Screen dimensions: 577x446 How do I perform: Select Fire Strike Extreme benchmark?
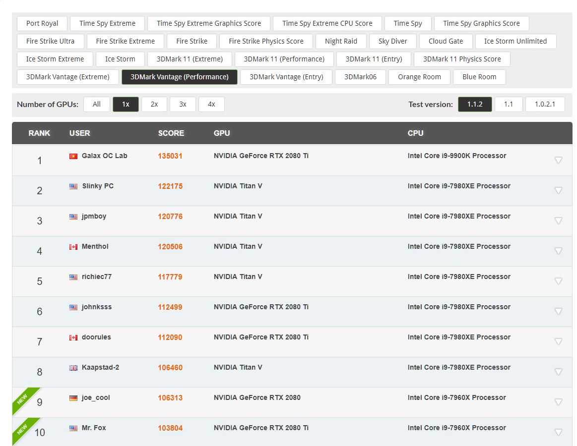click(126, 41)
